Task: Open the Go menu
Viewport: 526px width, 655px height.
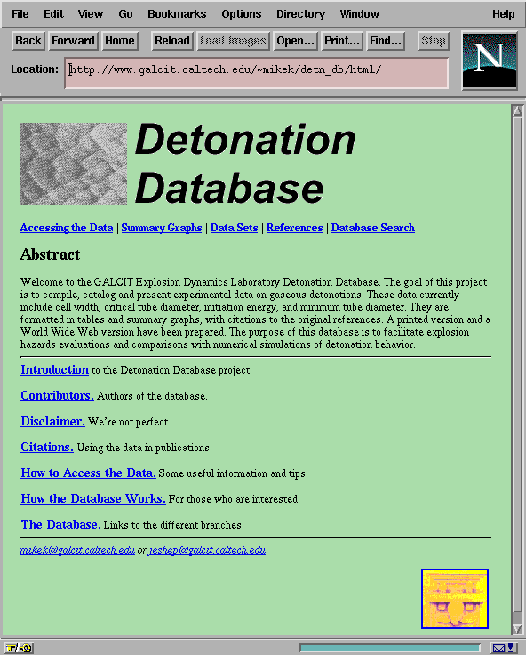Action: [x=125, y=14]
